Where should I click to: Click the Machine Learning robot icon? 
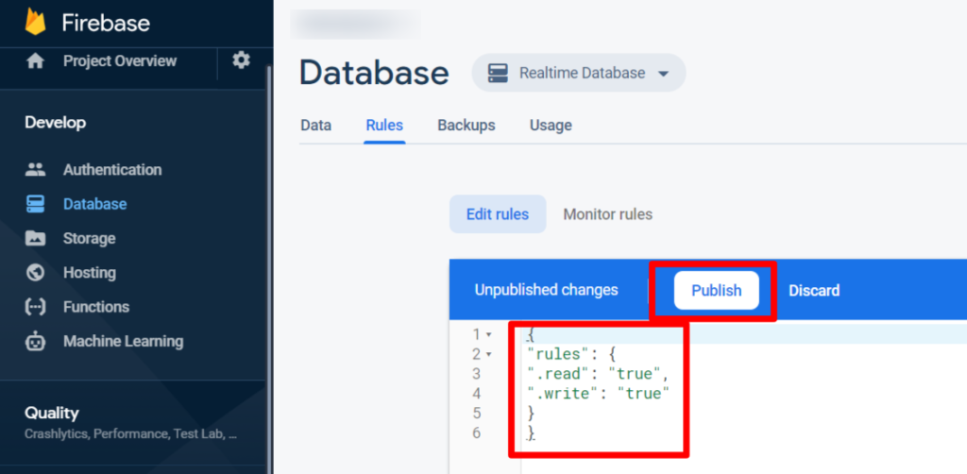(35, 342)
